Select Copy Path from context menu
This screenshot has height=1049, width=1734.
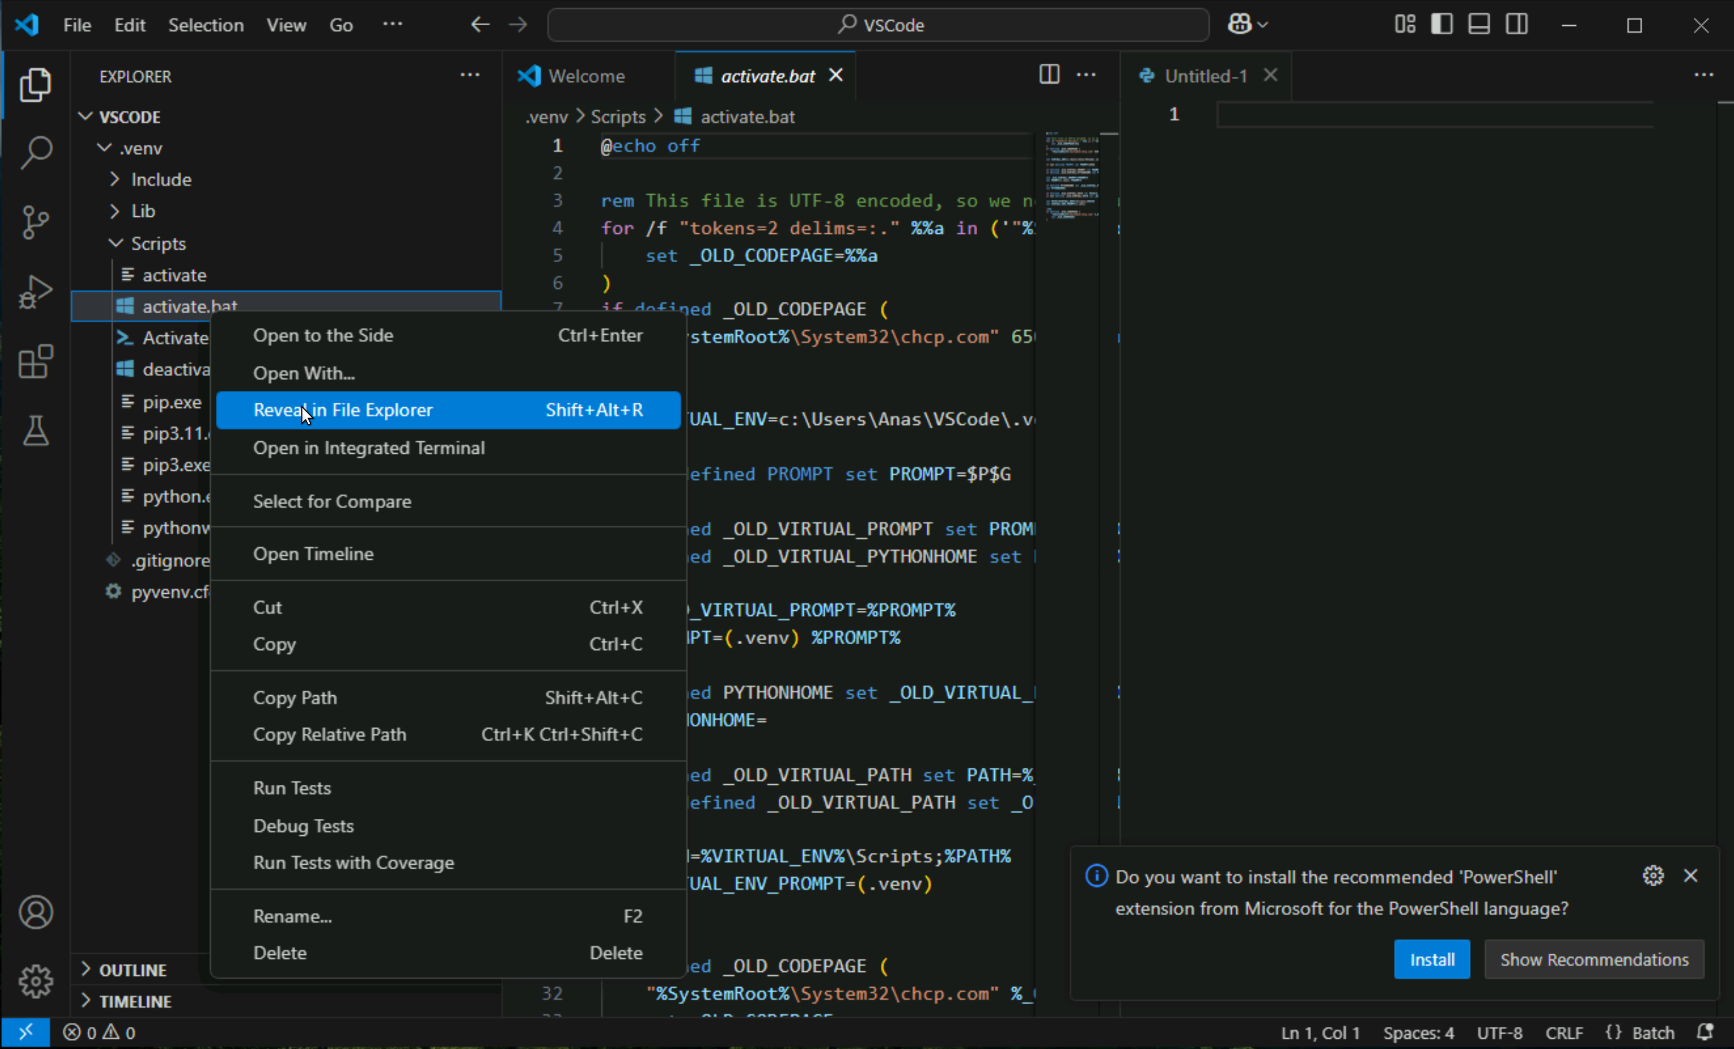[x=295, y=697]
